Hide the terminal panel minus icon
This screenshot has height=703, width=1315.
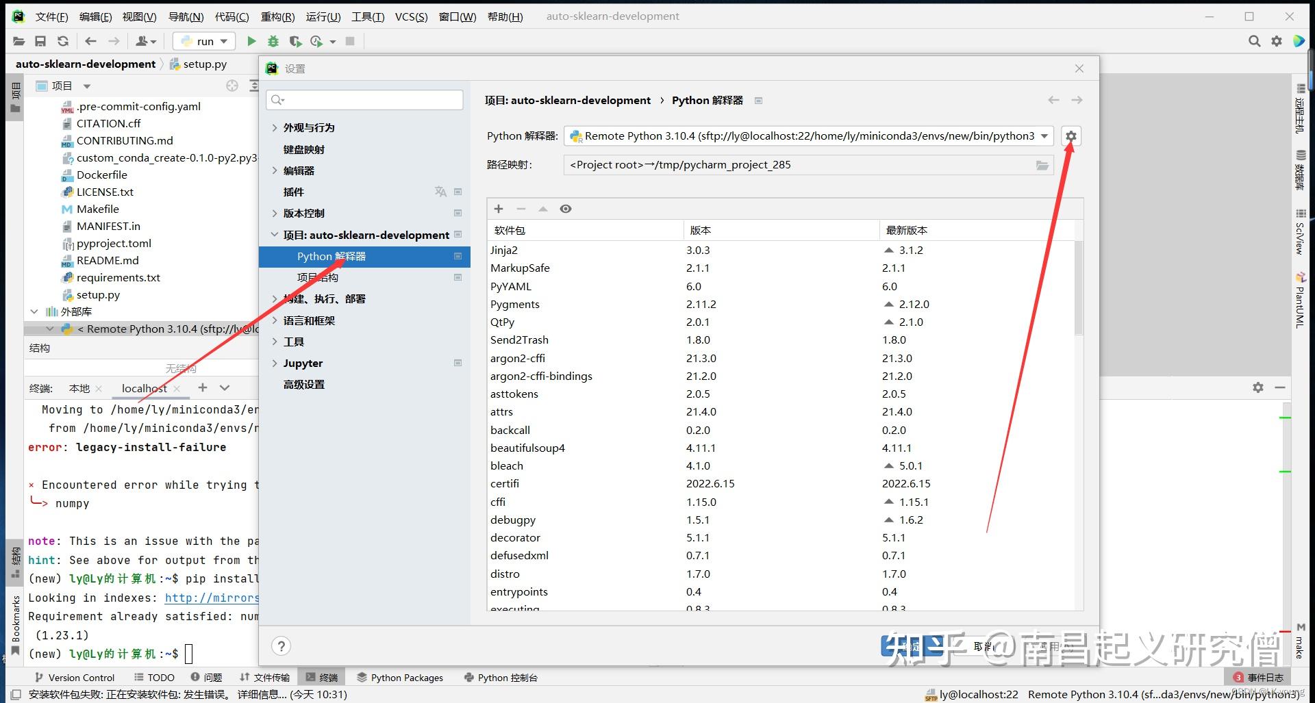click(x=1280, y=387)
